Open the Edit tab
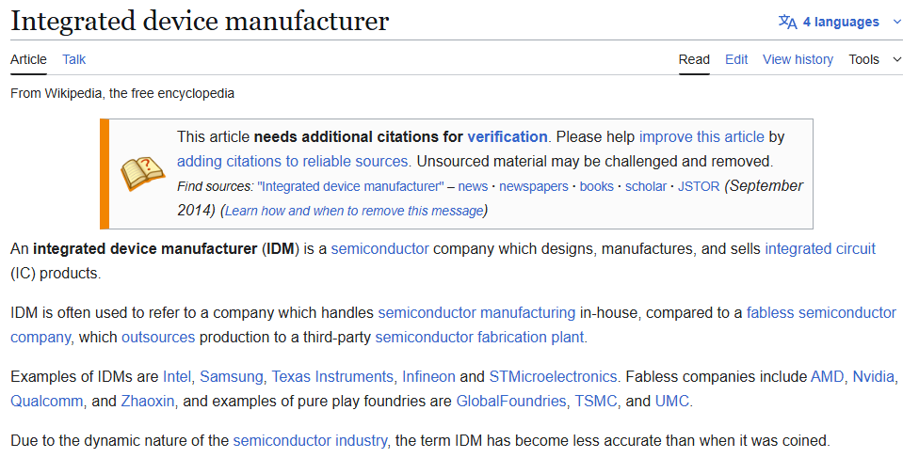Image resolution: width=919 pixels, height=474 pixels. pos(736,59)
